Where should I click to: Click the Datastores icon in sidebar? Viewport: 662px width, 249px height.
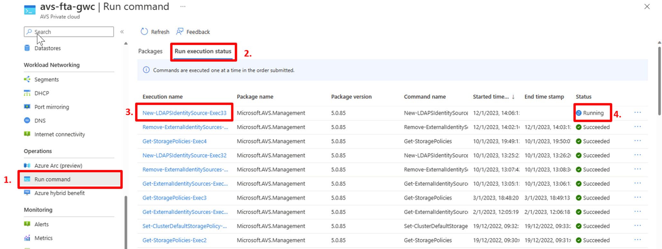click(27, 48)
